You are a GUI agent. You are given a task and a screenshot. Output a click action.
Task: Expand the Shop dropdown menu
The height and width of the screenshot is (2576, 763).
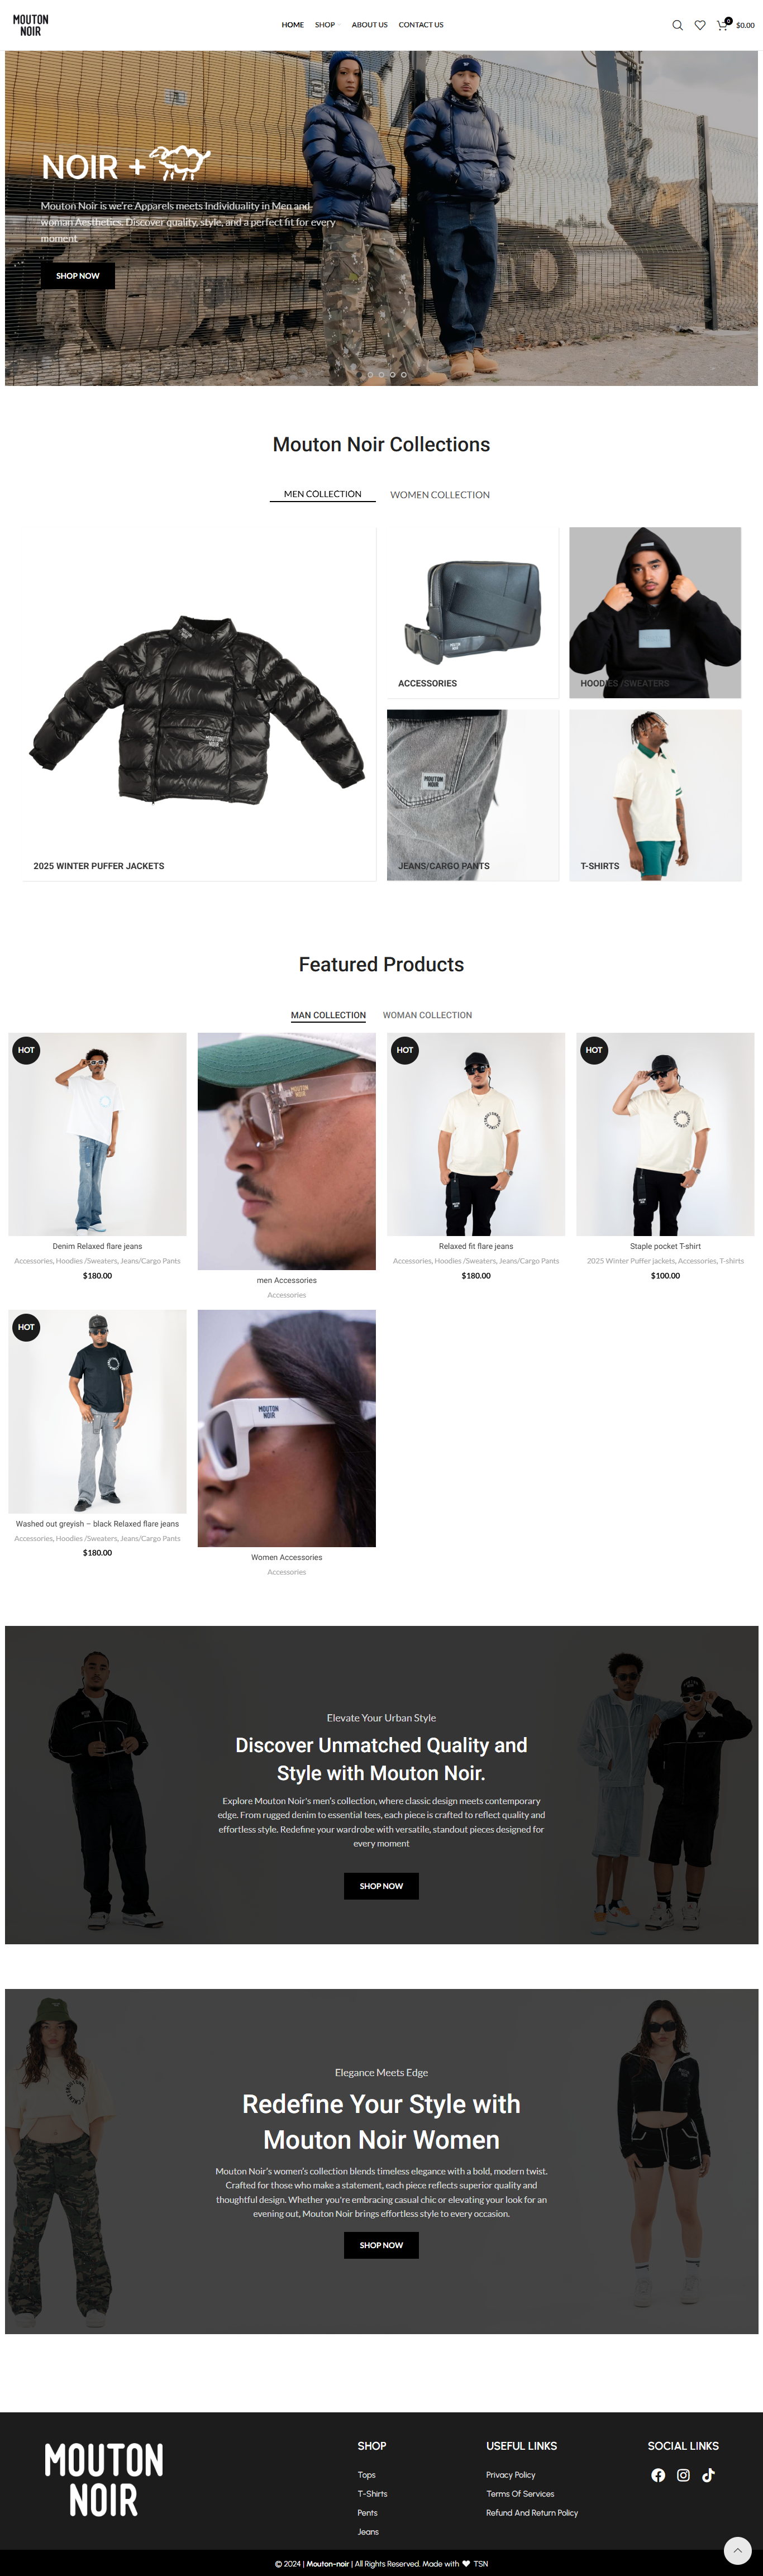[x=327, y=25]
